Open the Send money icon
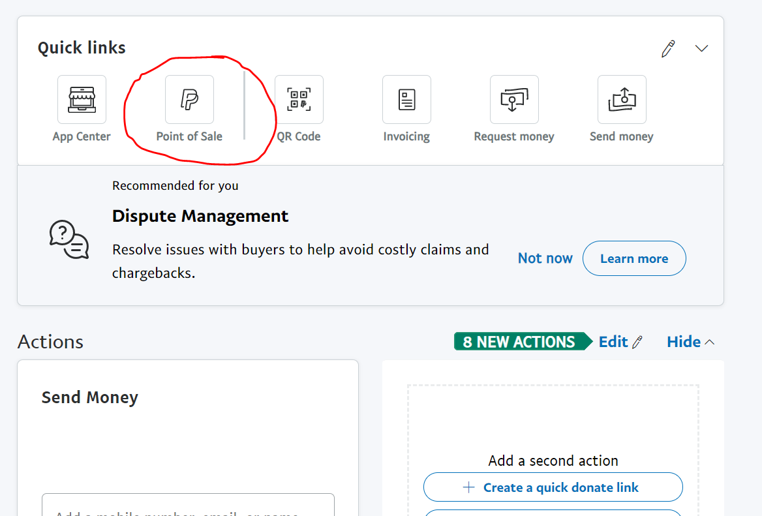762x516 pixels. [x=622, y=100]
